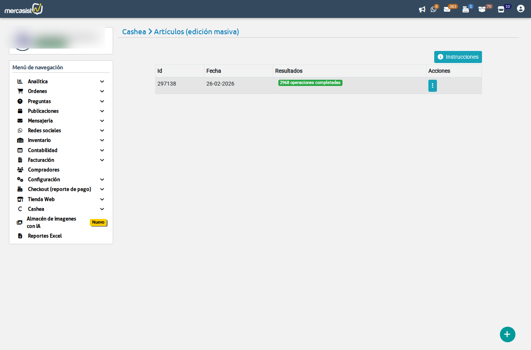The image size is (531, 350).
Task: Open the megaphone announcements icon
Action: 422,9
